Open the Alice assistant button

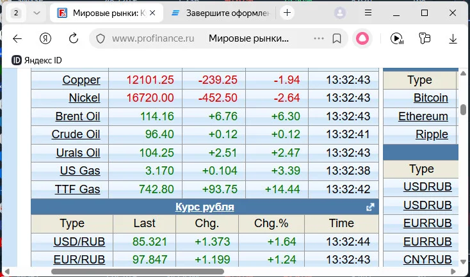point(362,38)
